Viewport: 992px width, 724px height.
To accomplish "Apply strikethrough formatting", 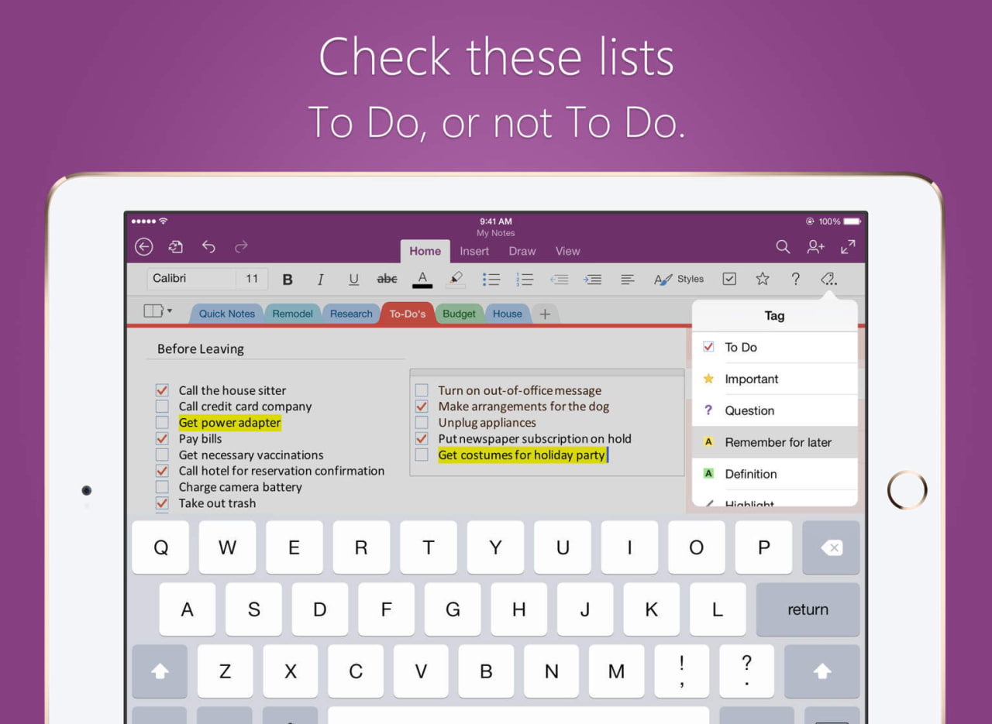I will pyautogui.click(x=387, y=279).
